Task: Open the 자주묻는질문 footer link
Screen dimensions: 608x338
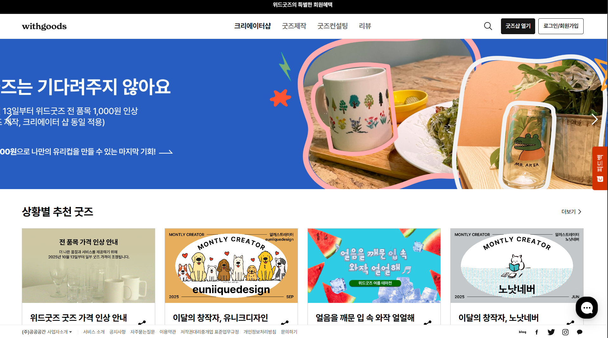Action: 142,332
